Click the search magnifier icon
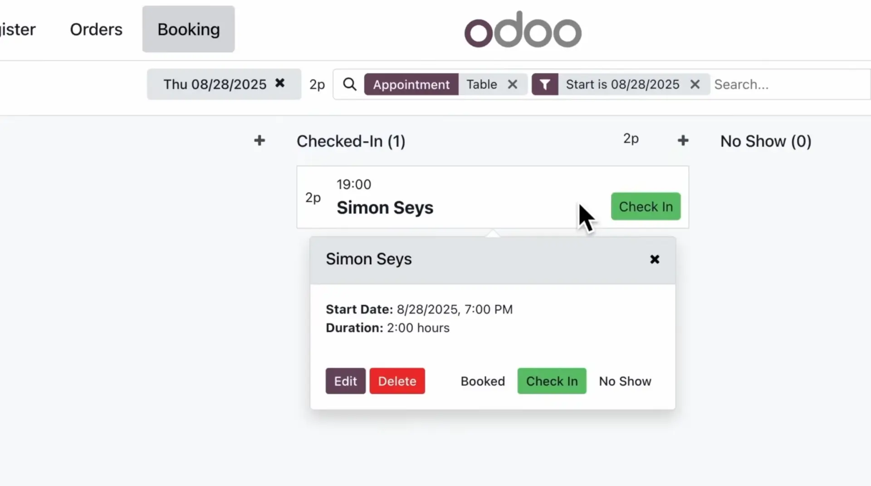This screenshot has height=486, width=871. (x=349, y=84)
